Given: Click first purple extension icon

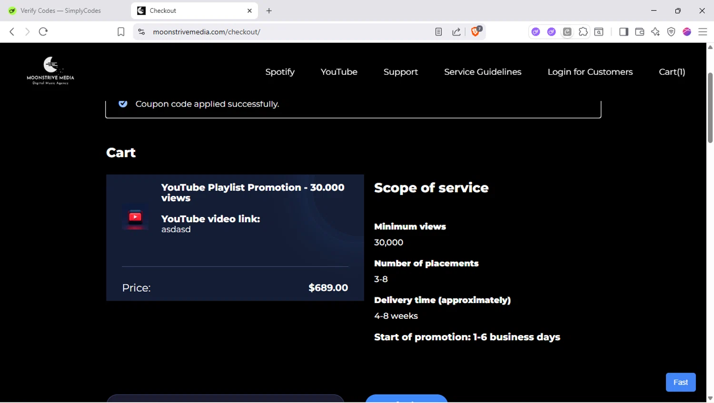Looking at the screenshot, I should (x=536, y=32).
